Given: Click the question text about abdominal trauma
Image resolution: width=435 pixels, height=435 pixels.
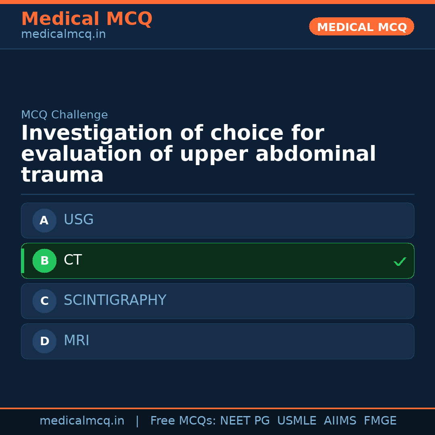Looking at the screenshot, I should 197,154.
